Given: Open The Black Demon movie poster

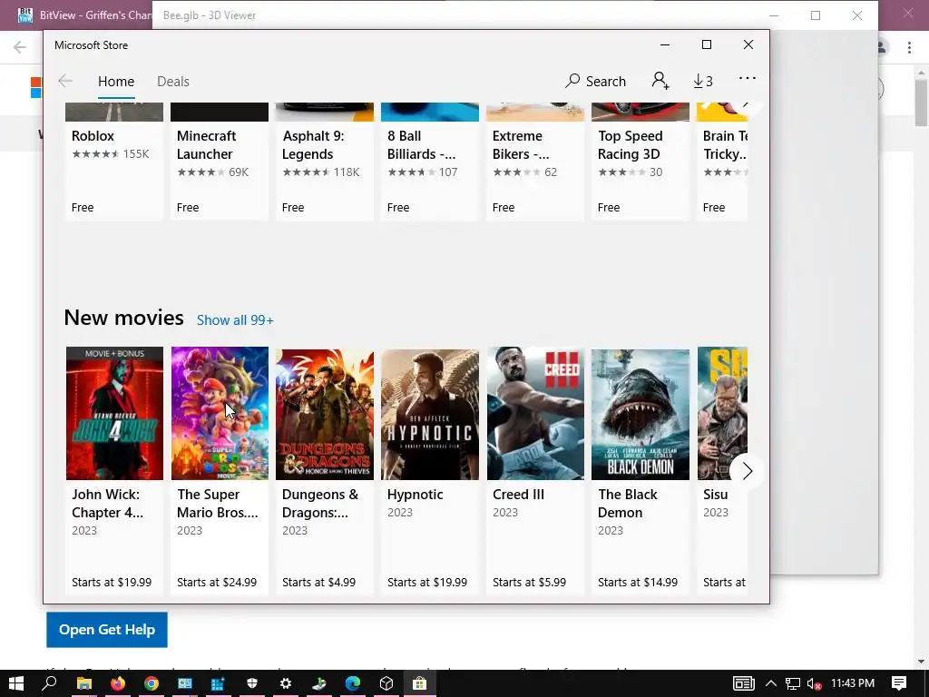Looking at the screenshot, I should pos(641,414).
